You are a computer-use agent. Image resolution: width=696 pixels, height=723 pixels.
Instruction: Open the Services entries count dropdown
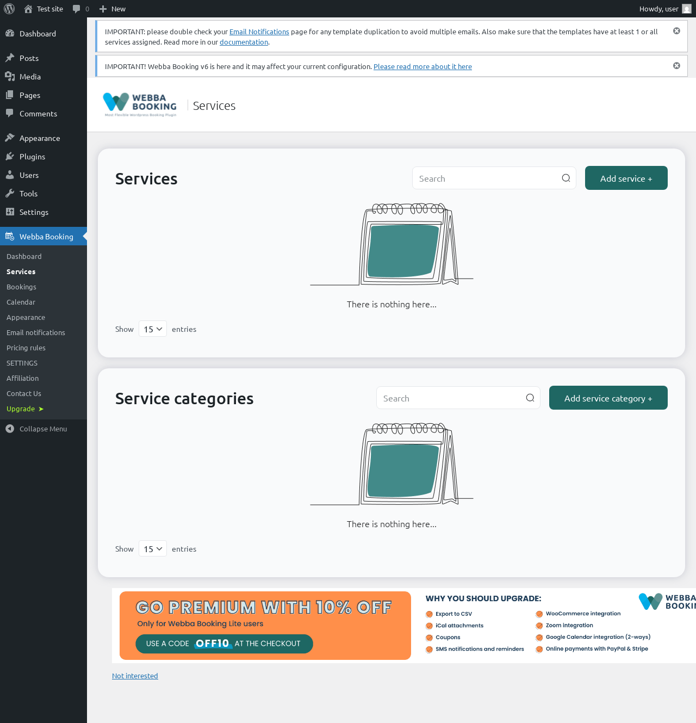click(153, 329)
